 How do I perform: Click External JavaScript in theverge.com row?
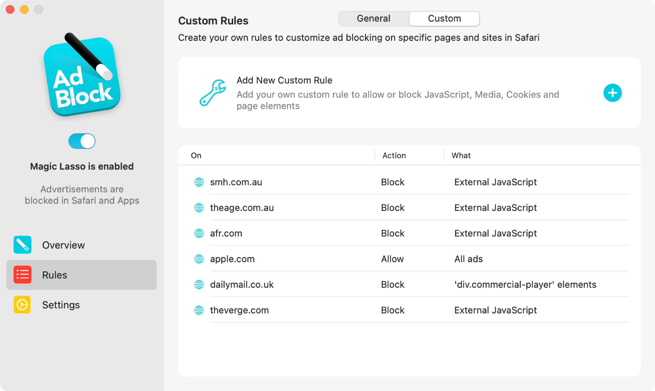click(495, 310)
